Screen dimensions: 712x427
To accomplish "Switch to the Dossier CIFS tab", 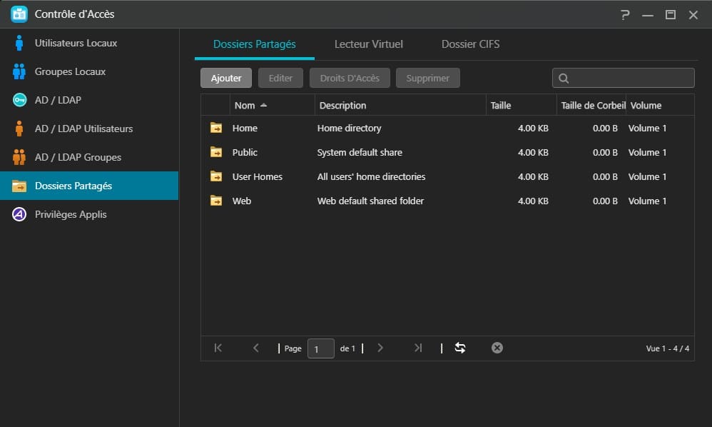I will 470,44.
